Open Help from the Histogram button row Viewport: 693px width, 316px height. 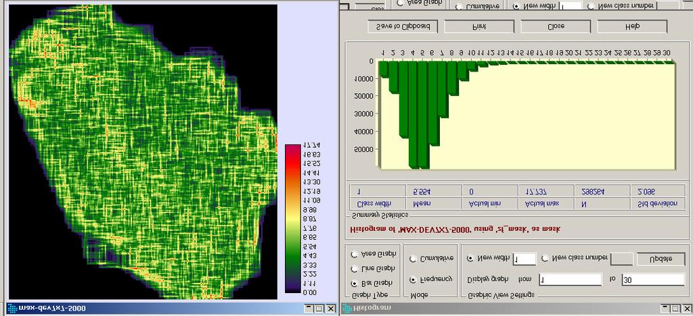tap(632, 26)
